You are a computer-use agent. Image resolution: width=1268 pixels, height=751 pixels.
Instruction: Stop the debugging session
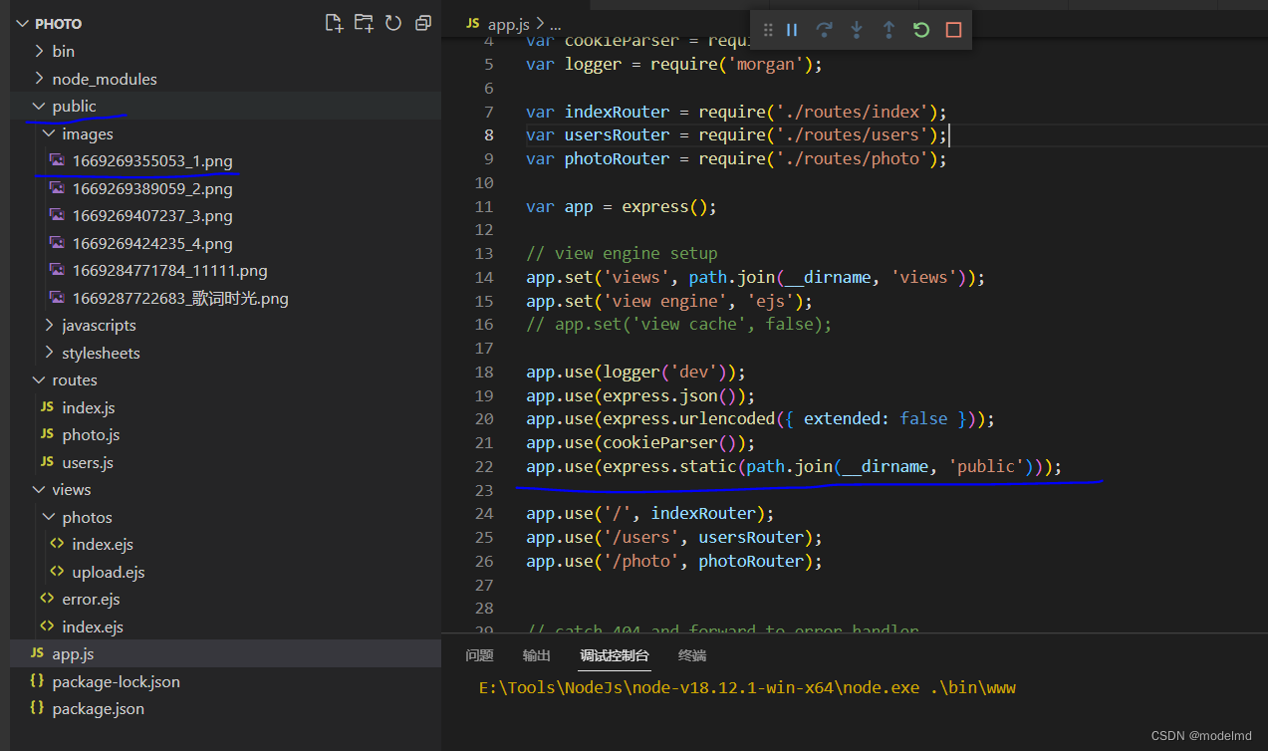tap(953, 30)
